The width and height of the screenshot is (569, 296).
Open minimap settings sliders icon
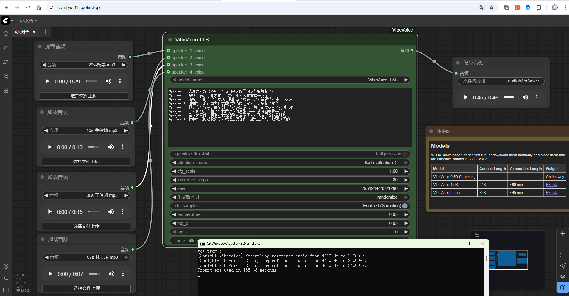477,235
